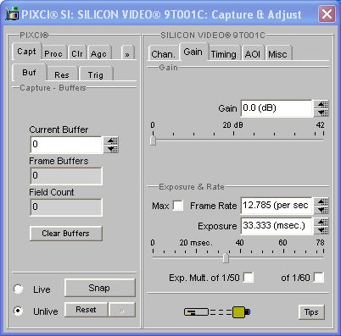Viewport: 341px width, 336px height.
Task: Show more PIXCI tabs with » arrow
Action: point(127,54)
